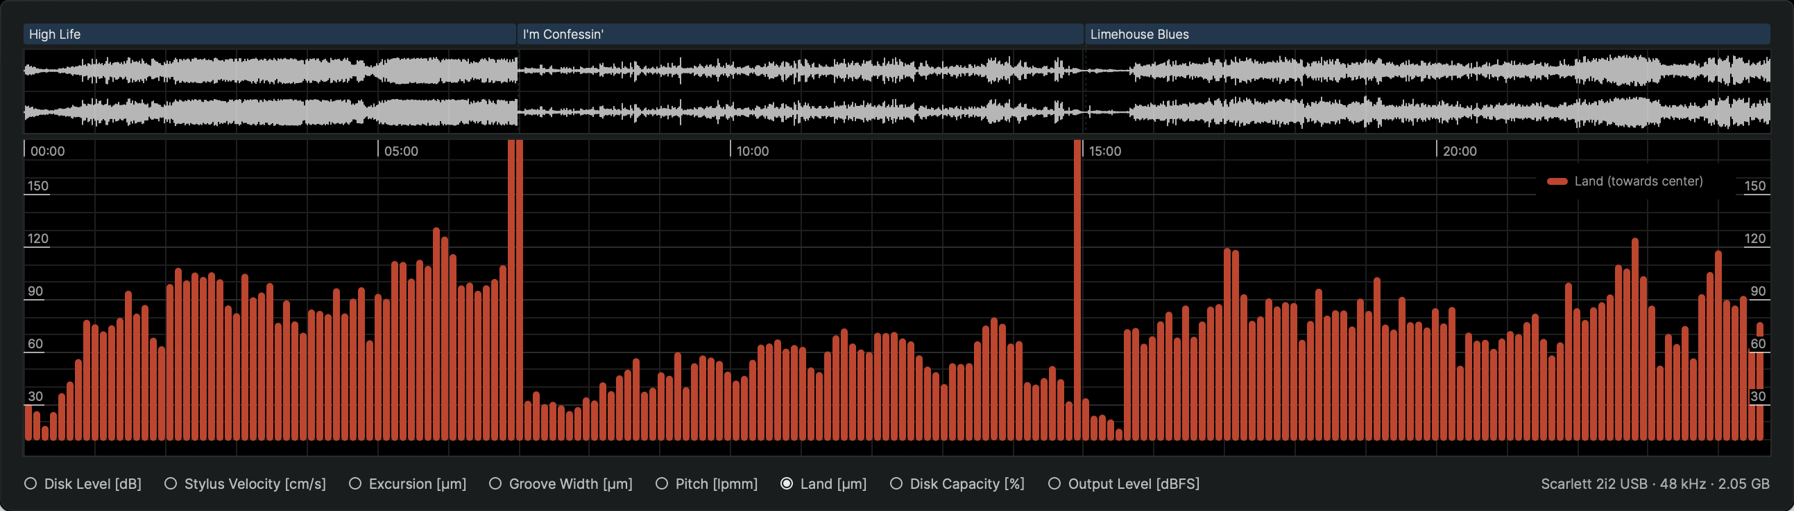This screenshot has height=511, width=1794.
Task: Click the Land (towards center) legend swatch
Action: tap(1557, 181)
